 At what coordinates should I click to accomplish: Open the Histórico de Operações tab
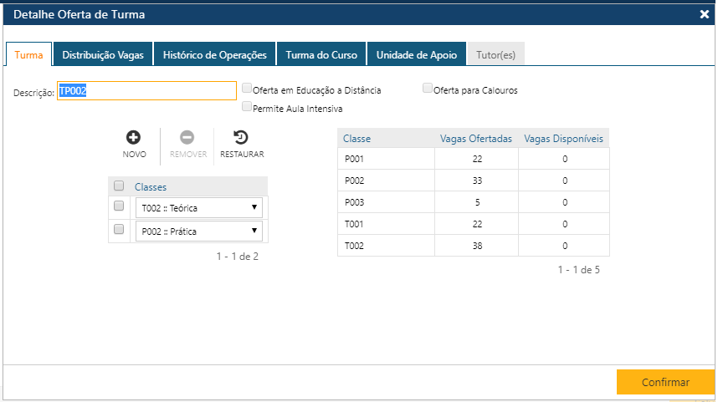(x=214, y=55)
